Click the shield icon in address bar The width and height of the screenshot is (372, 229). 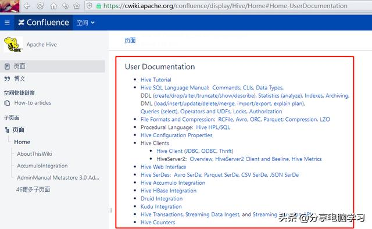point(90,6)
